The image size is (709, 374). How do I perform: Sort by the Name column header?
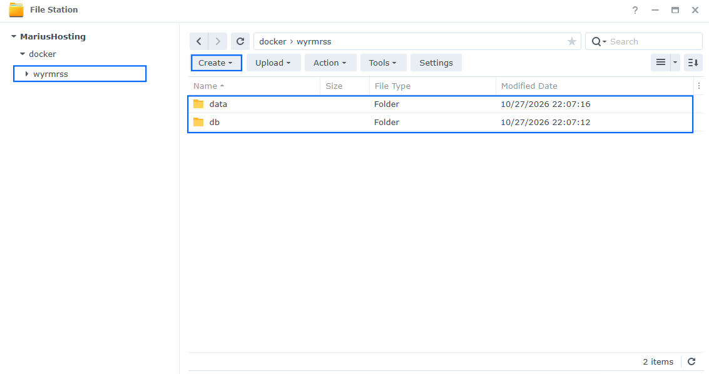pyautogui.click(x=254, y=86)
